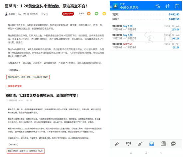Viewport: 183px width, 158px height.
Task: Click the 利润 profit value 5 812.50
Action: pos(174,14)
